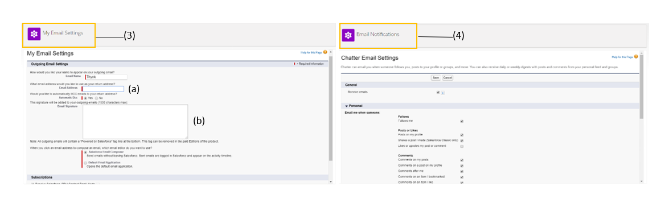Toggle Comments on an item I bookmarked
This screenshot has height=215, width=669.
(462, 177)
